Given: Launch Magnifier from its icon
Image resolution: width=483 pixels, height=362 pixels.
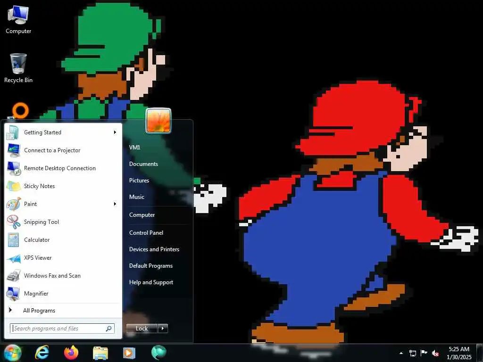Looking at the screenshot, I should click(x=14, y=294).
